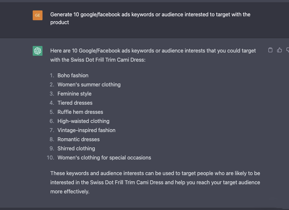The width and height of the screenshot is (289, 210).
Task: Click the word 'product' in the prompt
Action: 59,22
